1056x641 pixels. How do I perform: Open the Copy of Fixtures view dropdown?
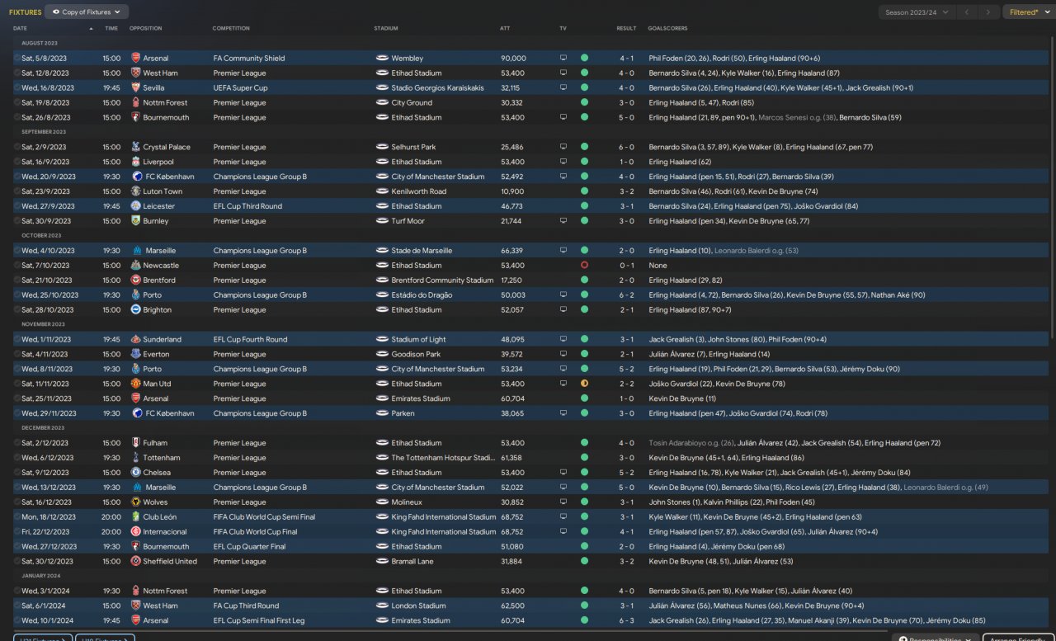click(x=87, y=12)
